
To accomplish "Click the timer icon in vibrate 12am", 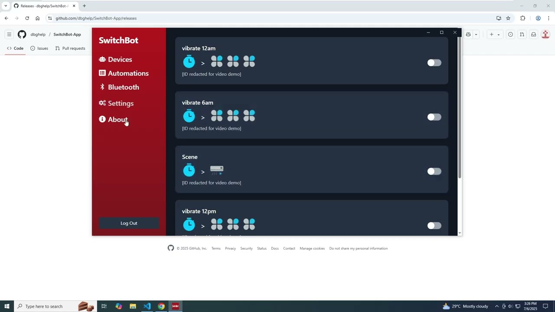I will [x=189, y=62].
